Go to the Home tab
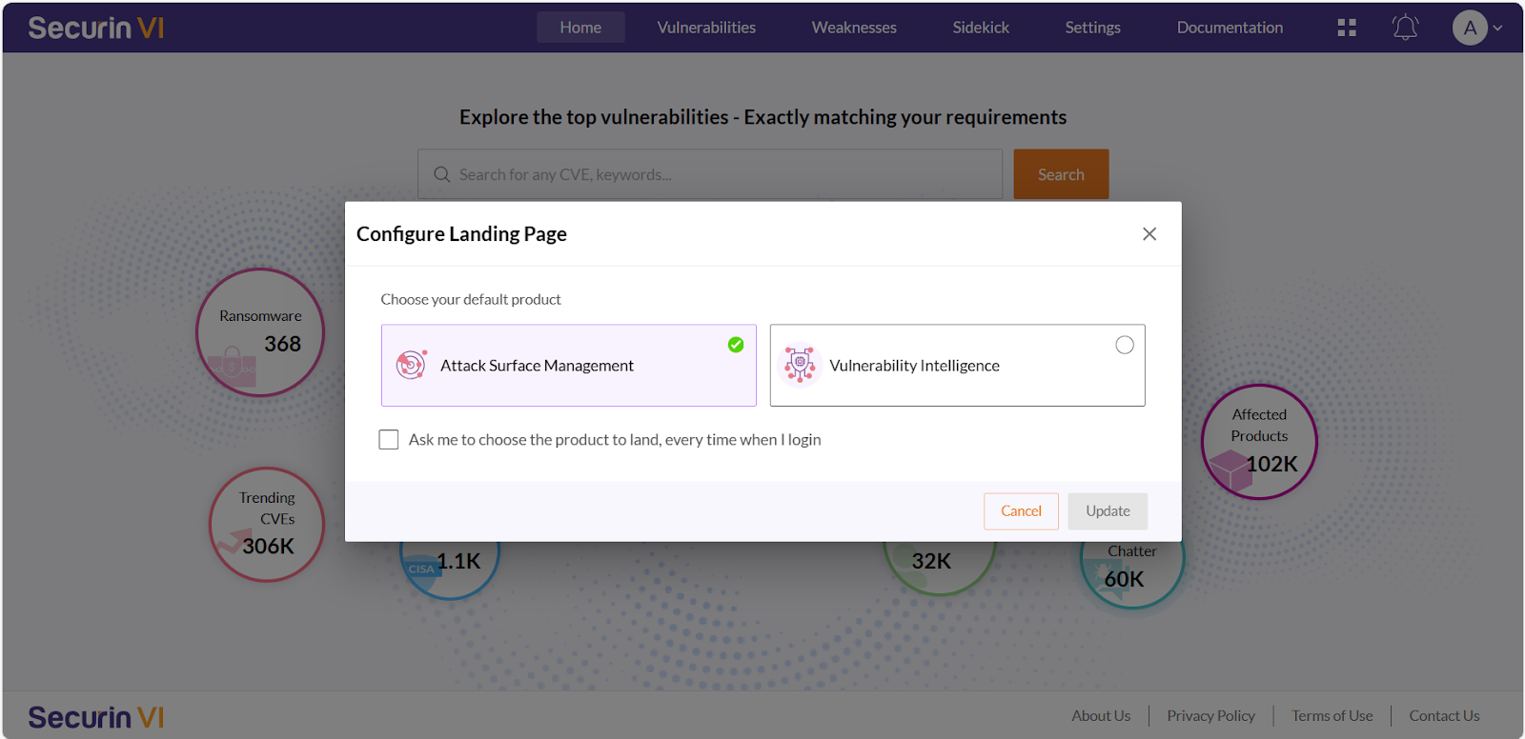Screen dimensions: 1525x739 (x=580, y=28)
